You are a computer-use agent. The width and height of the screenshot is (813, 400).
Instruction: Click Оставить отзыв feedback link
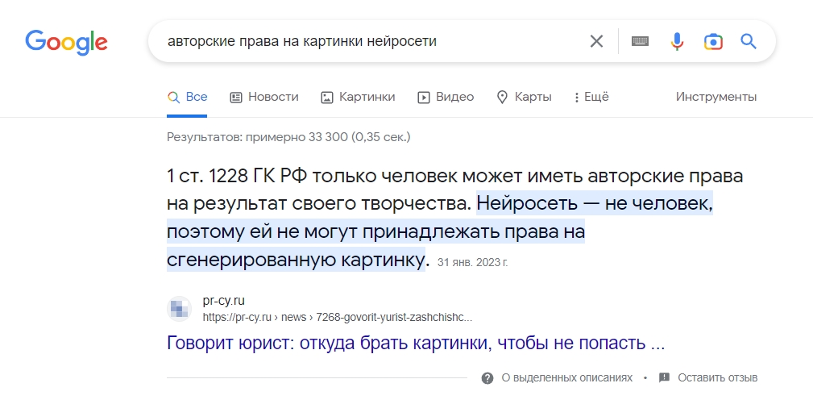click(x=717, y=377)
